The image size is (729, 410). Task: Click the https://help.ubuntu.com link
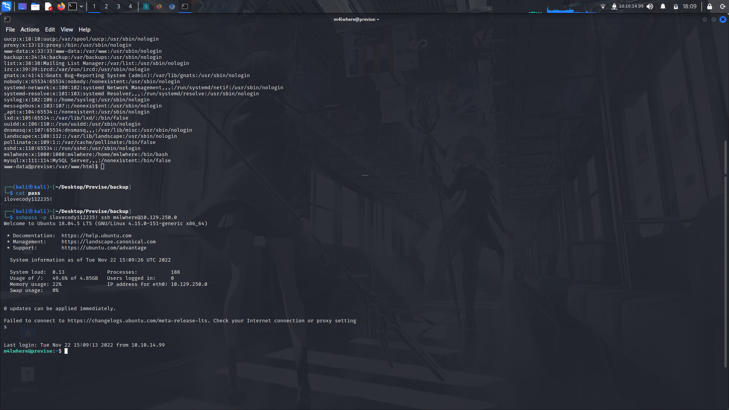coord(96,235)
